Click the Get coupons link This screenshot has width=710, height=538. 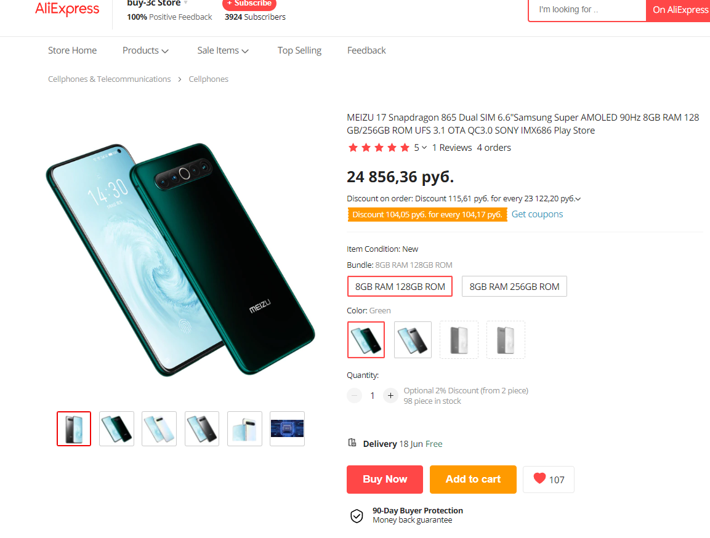(x=537, y=214)
